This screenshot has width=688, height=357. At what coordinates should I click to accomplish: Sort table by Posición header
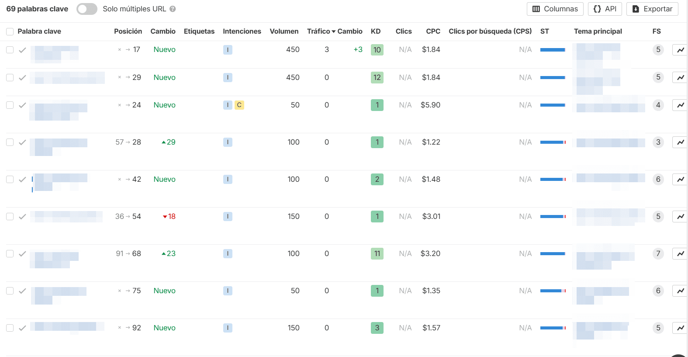click(128, 31)
